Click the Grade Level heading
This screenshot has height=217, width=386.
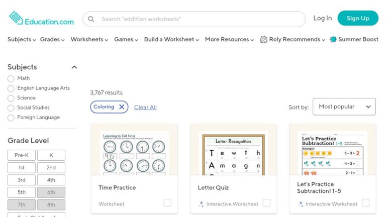pos(28,141)
